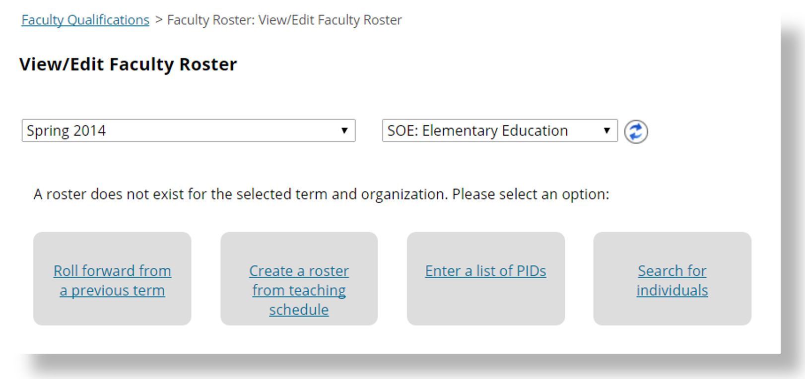Screen dimensions: 805x379
Task: Open the SOE: Elementary Education dropdown
Action: 500,130
